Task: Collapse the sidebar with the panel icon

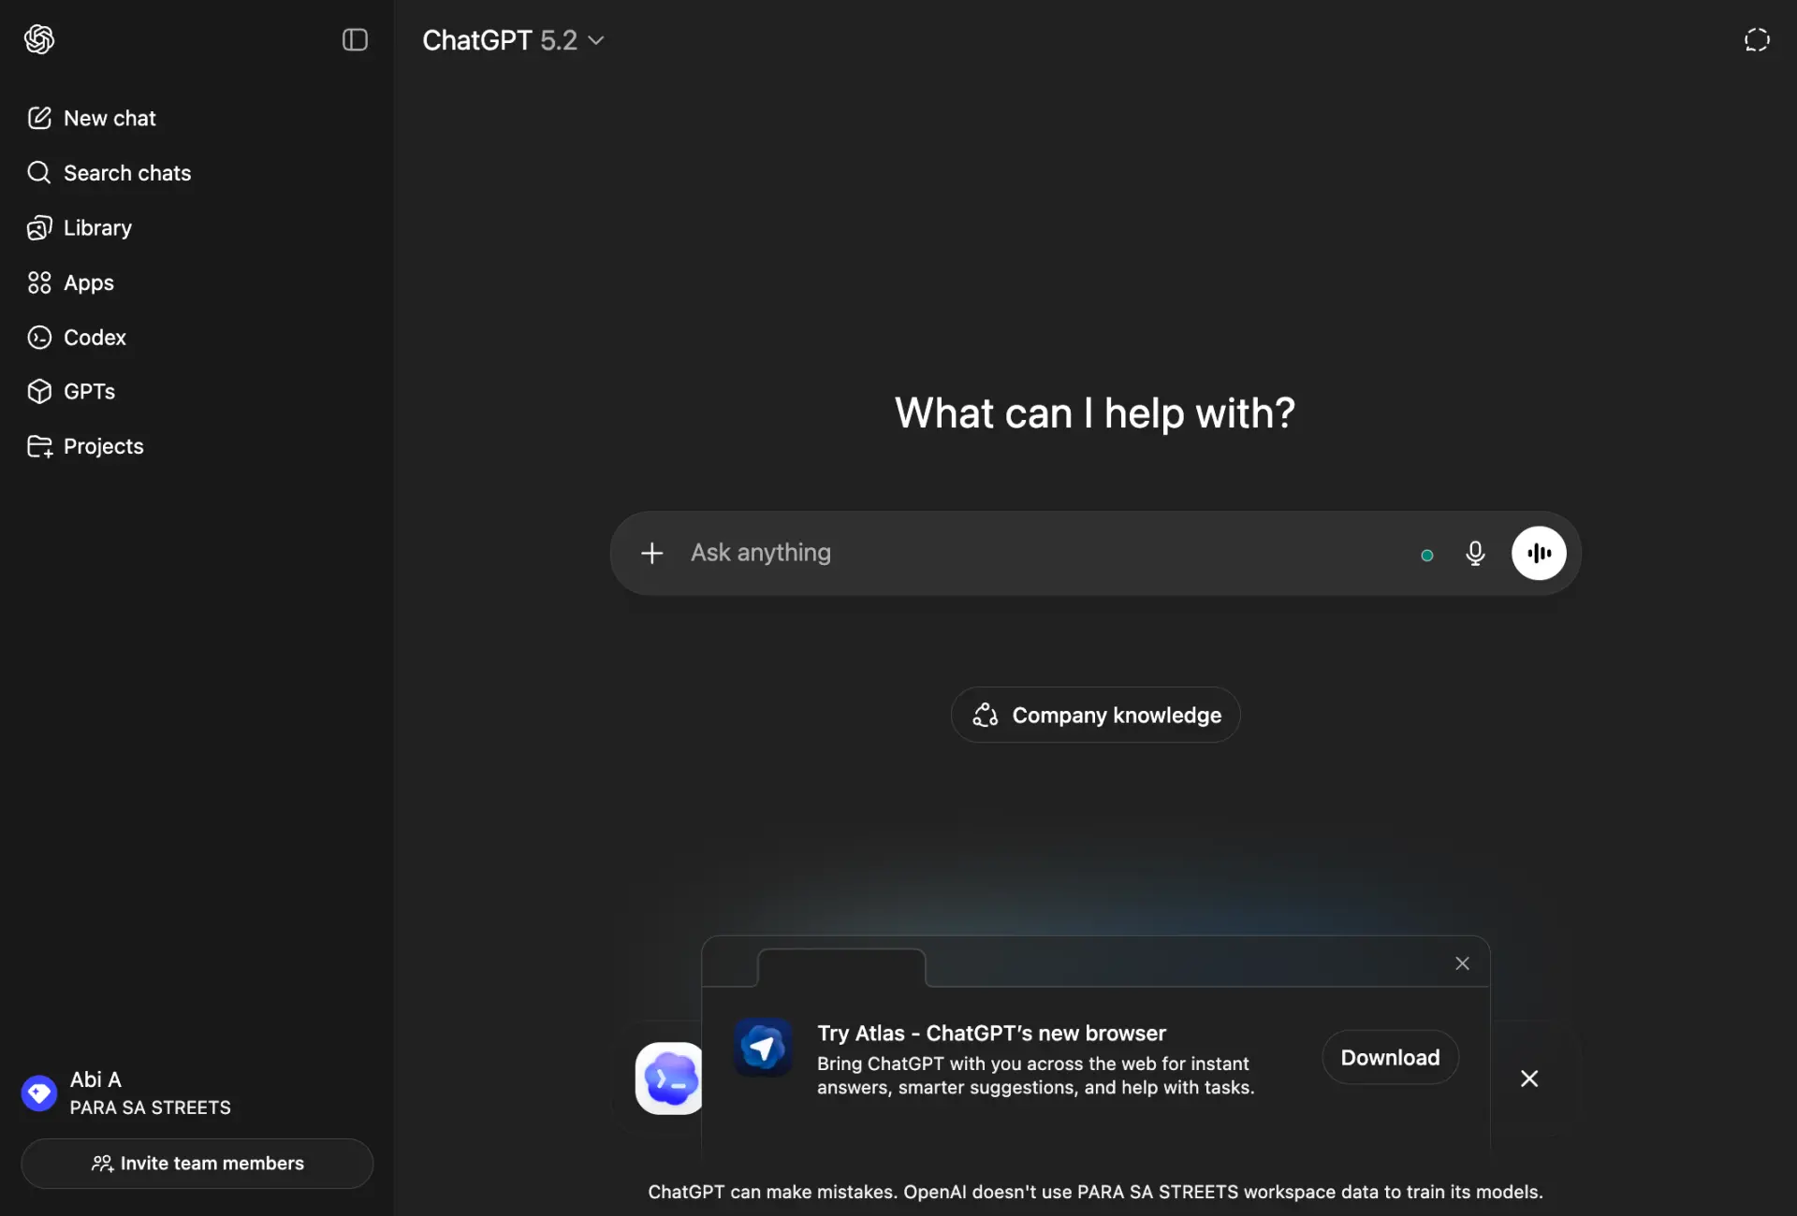Action: tap(355, 39)
